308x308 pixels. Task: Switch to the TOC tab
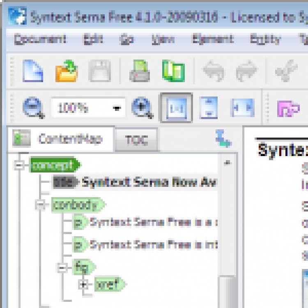[136, 140]
